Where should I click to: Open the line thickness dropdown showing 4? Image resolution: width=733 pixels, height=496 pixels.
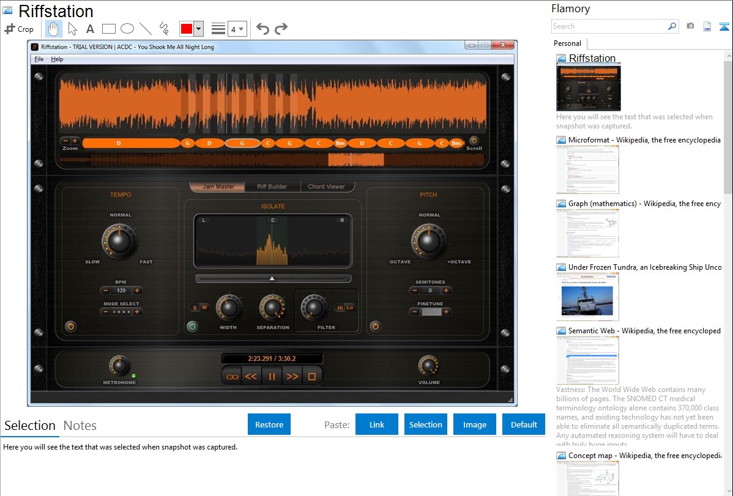pos(237,29)
